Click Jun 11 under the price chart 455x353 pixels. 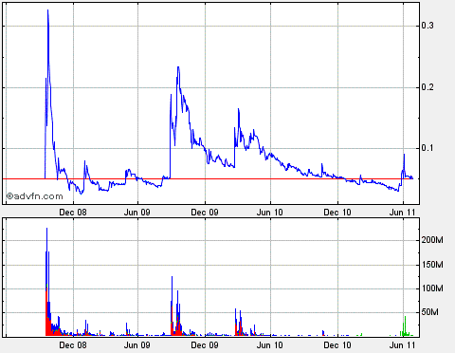pos(402,213)
